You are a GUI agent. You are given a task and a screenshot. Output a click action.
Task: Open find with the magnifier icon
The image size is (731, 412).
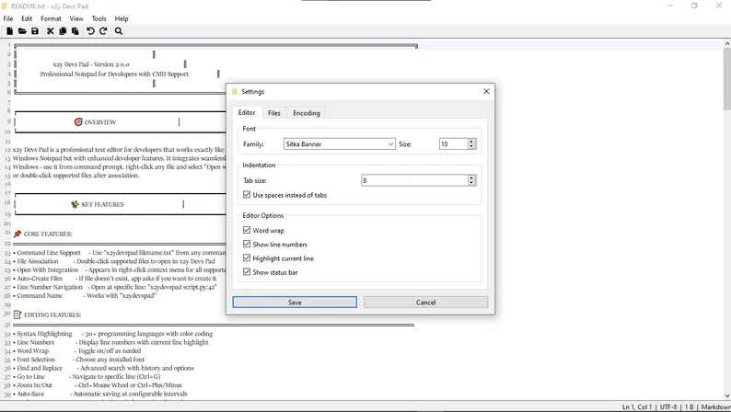coord(119,31)
